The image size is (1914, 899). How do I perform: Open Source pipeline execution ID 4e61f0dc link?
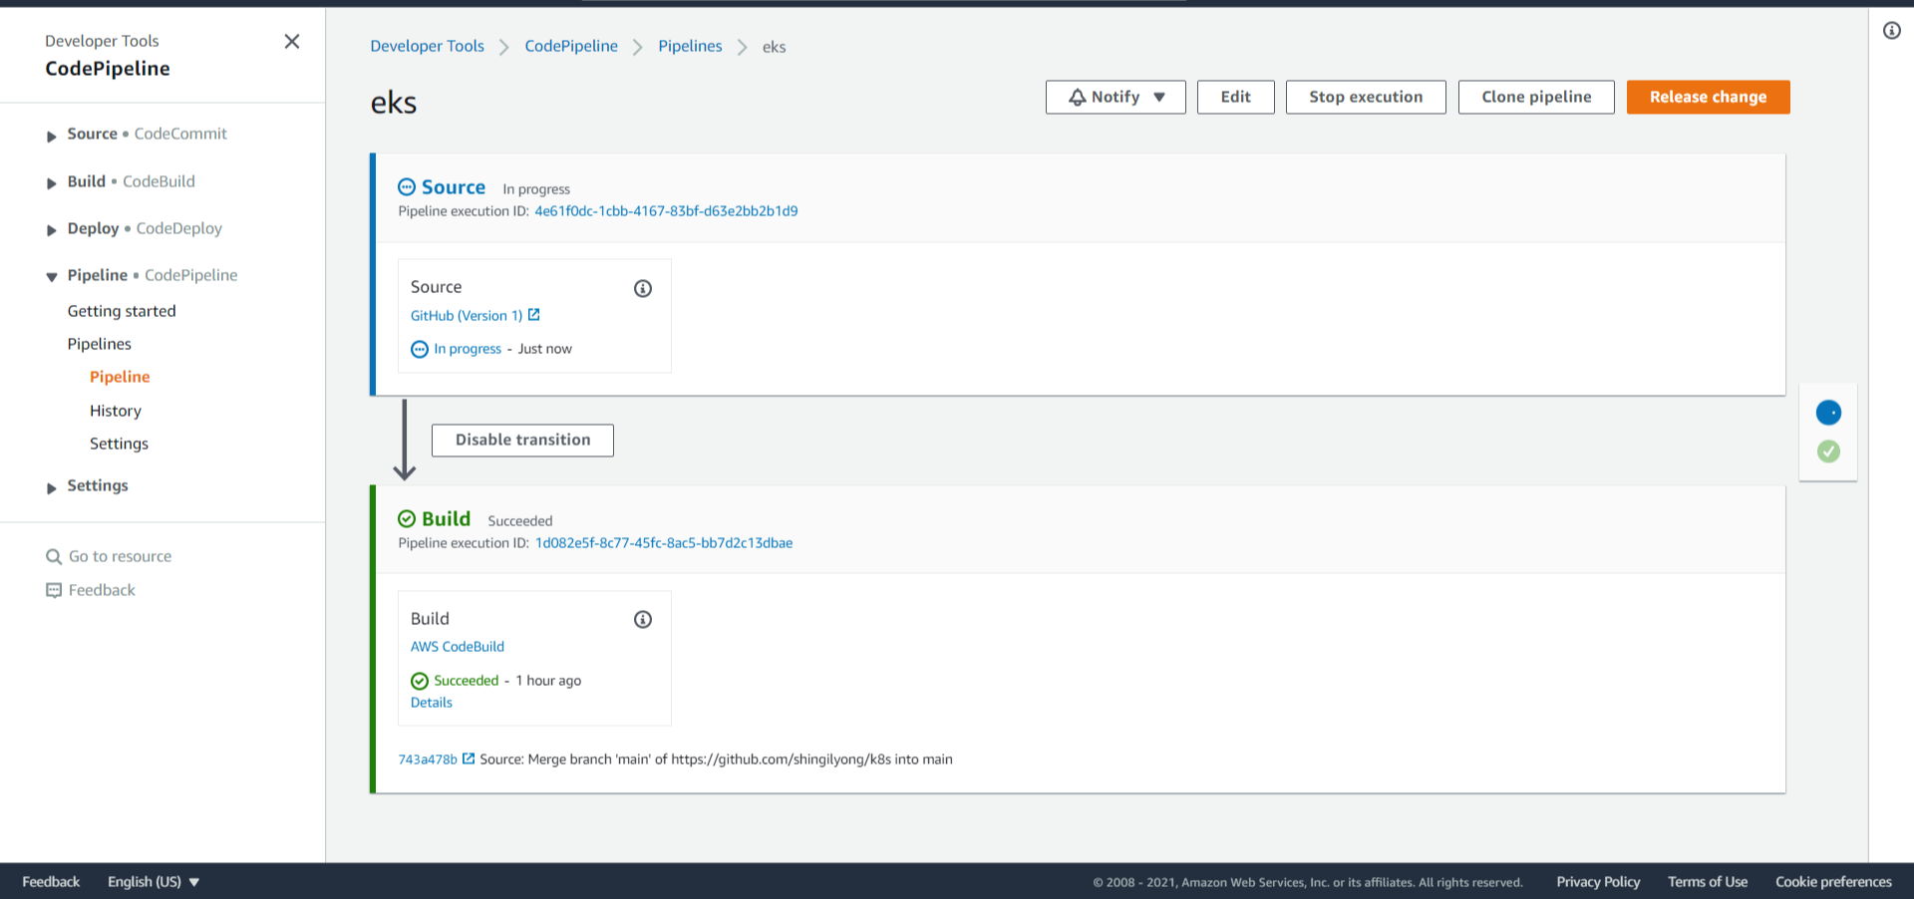pyautogui.click(x=666, y=211)
